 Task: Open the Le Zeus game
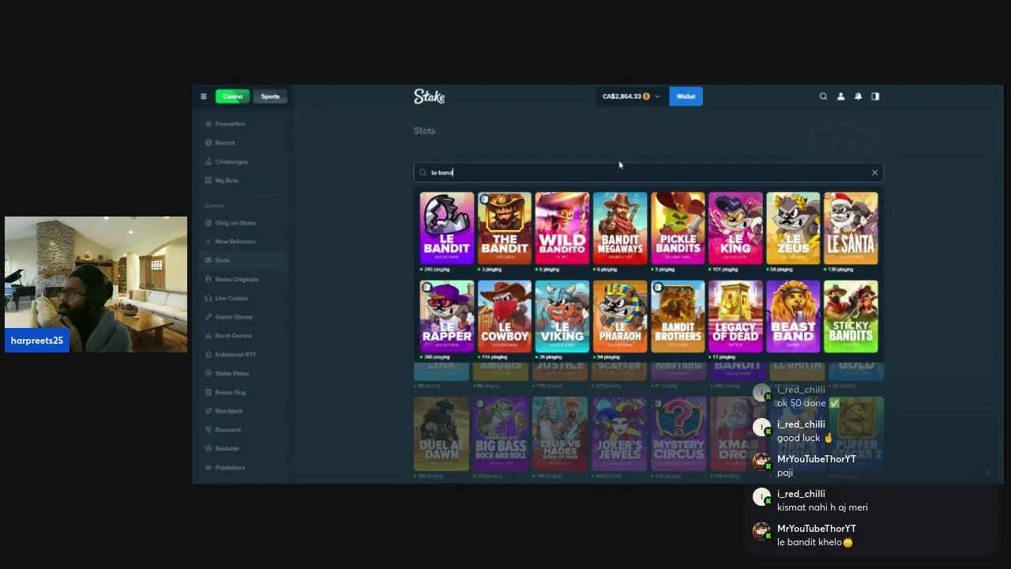point(793,228)
